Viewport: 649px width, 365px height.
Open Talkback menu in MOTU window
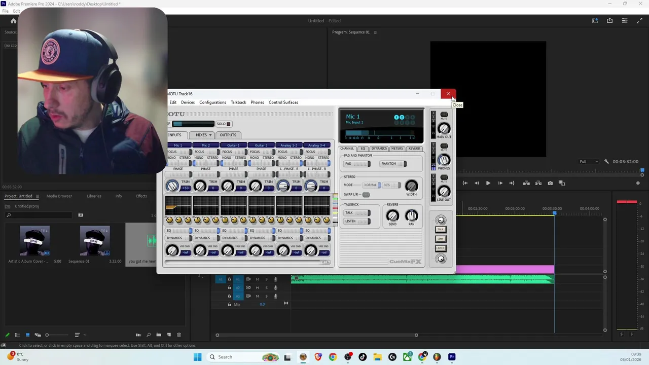pyautogui.click(x=238, y=102)
